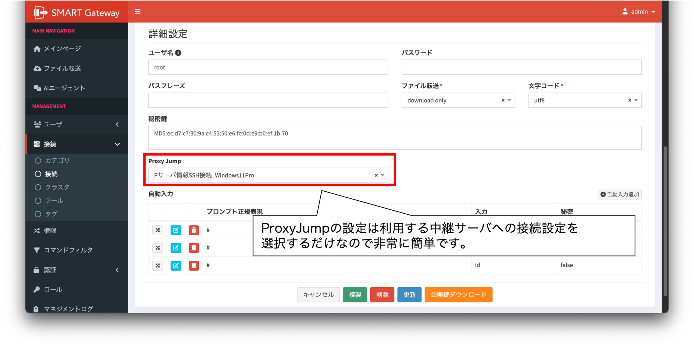The height and width of the screenshot is (346, 694).
Task: Clear Proxy Jump selection with x
Action: 376,175
